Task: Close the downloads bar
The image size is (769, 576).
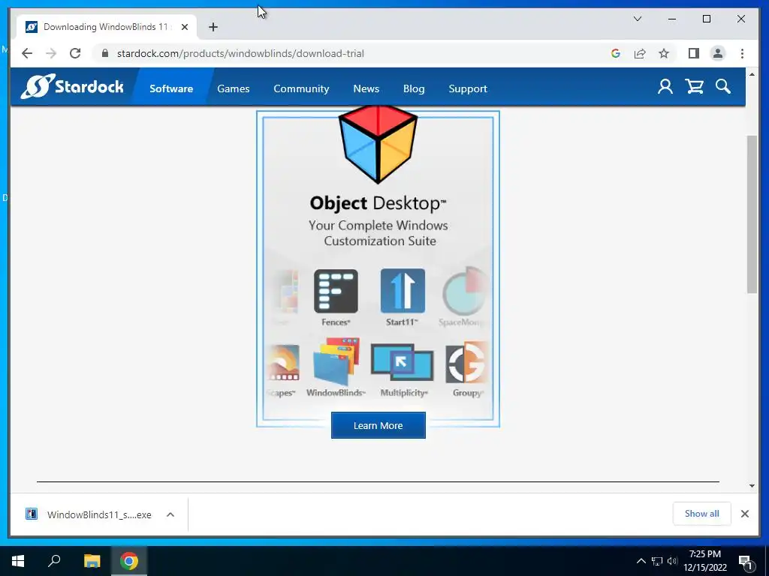Action: click(744, 513)
